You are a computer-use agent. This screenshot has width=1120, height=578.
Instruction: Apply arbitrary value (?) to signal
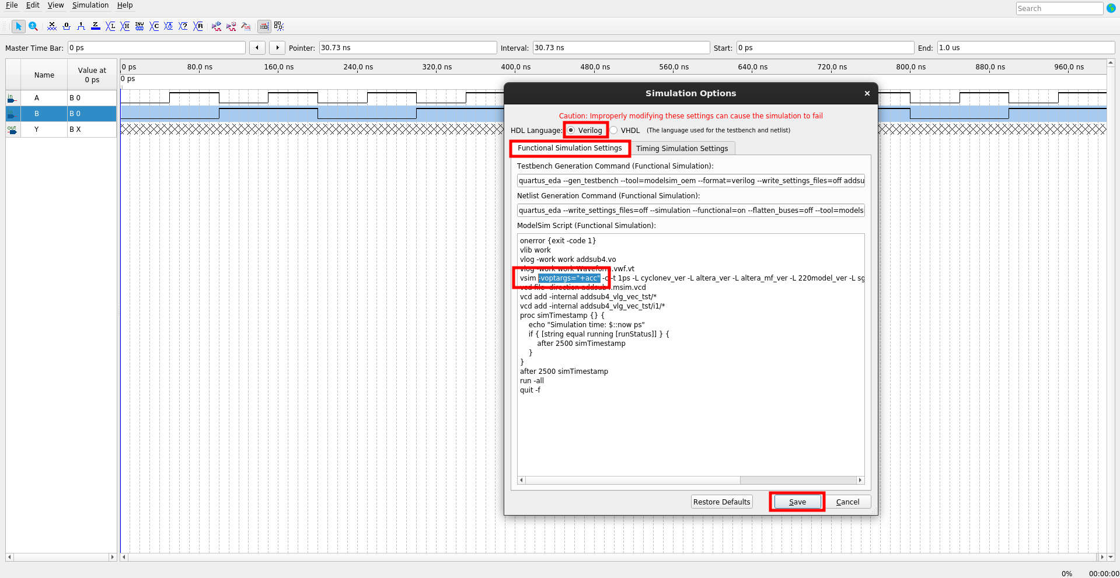[x=183, y=26]
